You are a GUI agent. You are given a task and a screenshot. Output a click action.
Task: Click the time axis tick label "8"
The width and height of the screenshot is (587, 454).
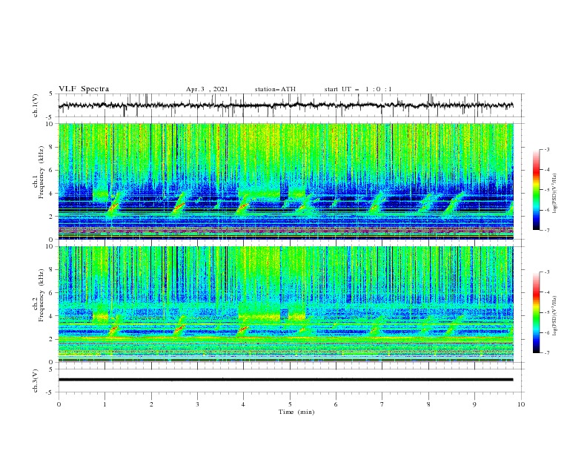click(428, 404)
